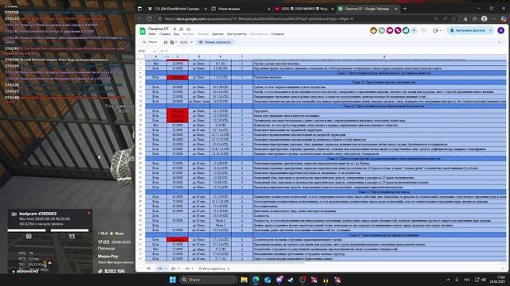
Task: Click the move document folder icon
Action: tap(181, 29)
